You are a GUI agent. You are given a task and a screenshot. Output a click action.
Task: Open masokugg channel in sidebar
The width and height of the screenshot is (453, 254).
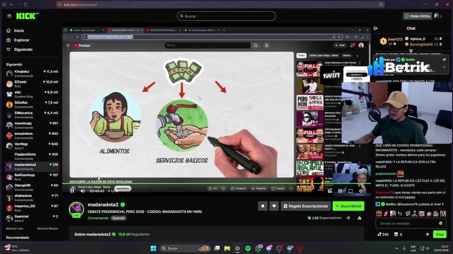tap(32, 125)
